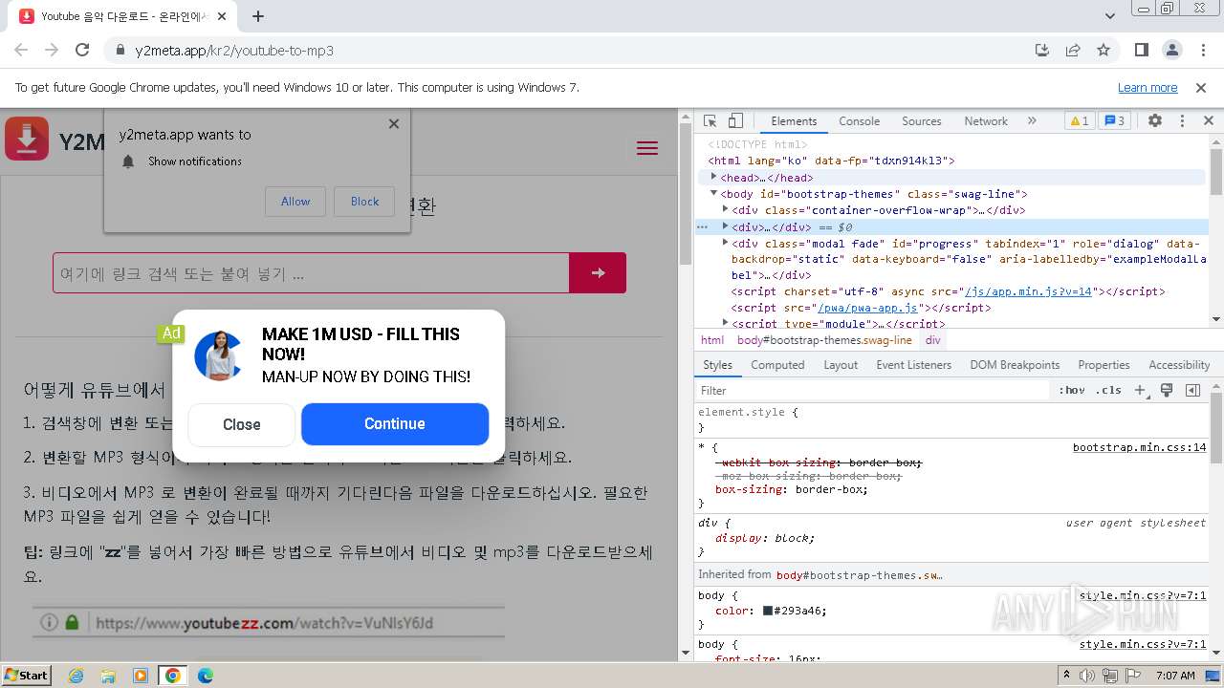Expand the container-overflow-wrap div
The width and height of the screenshot is (1224, 688).
726,209
